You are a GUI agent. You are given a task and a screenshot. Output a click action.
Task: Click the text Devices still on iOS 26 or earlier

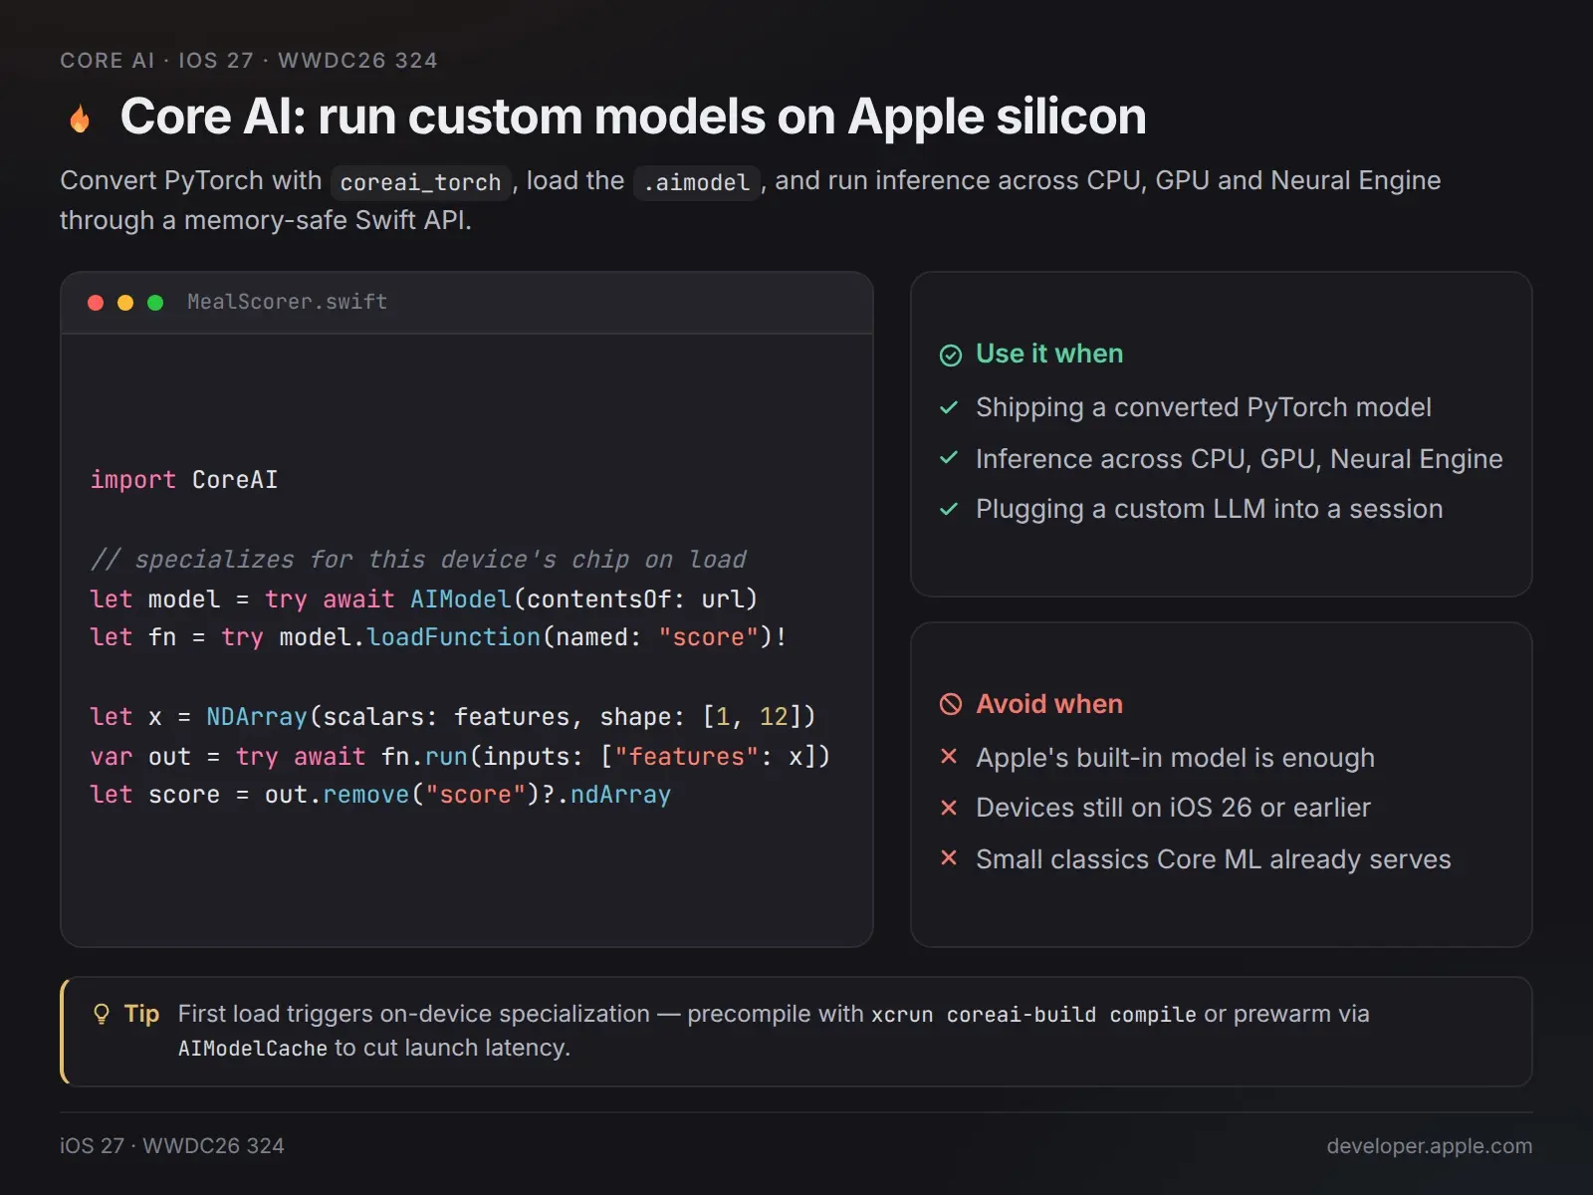tap(1173, 808)
